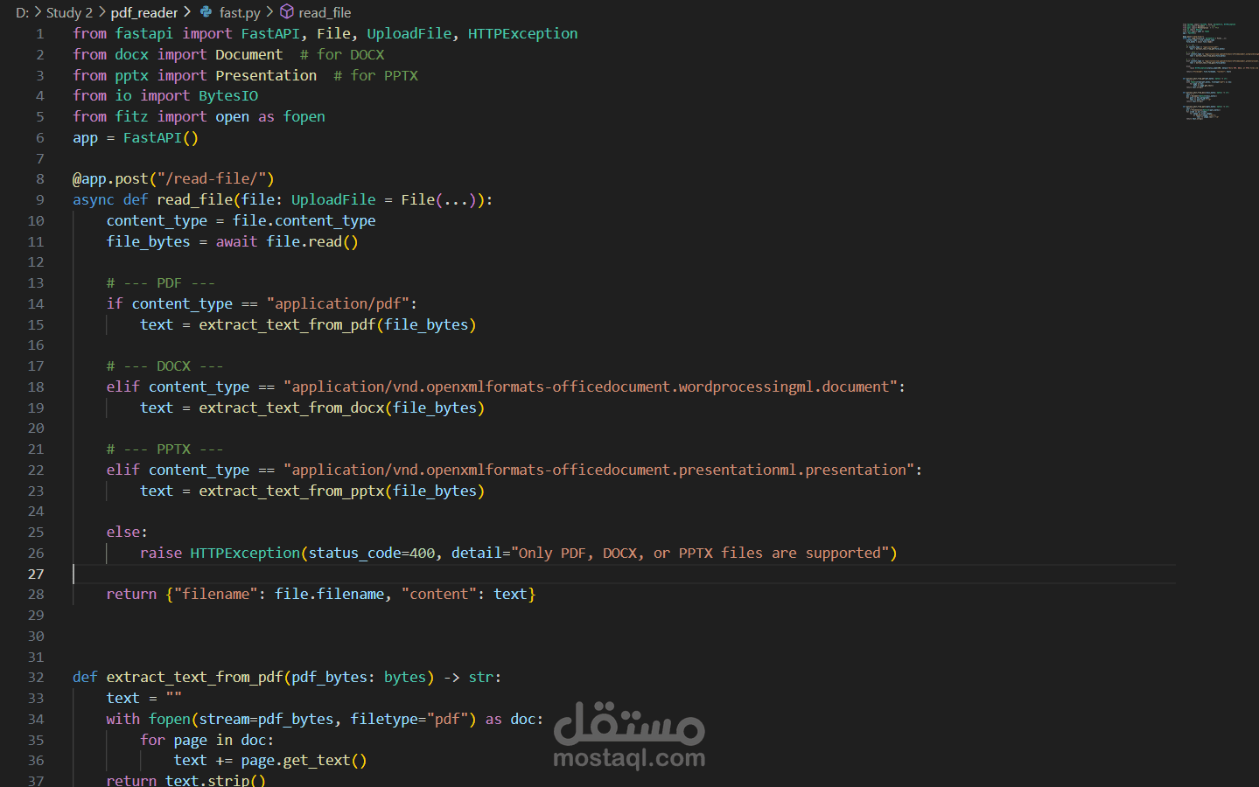
Task: Click the '# --- PDF ---' comment
Action: (x=161, y=282)
